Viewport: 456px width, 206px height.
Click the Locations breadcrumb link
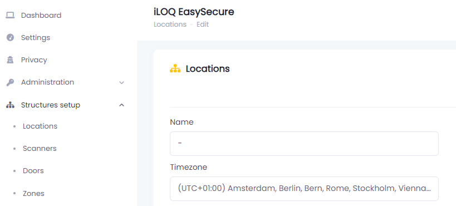click(x=170, y=24)
